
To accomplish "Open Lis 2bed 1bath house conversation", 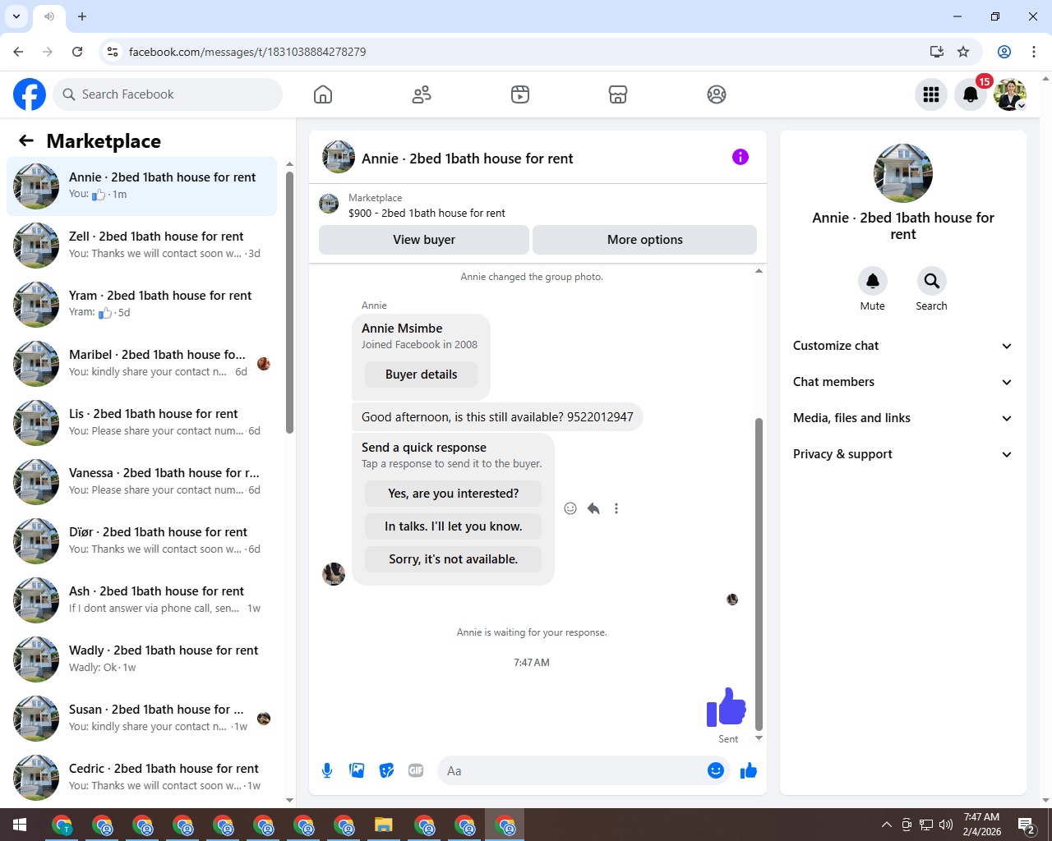I will click(x=141, y=423).
